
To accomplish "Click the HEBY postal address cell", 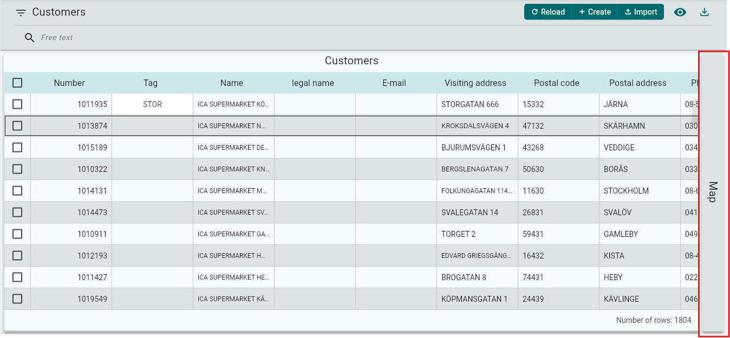I will click(640, 277).
